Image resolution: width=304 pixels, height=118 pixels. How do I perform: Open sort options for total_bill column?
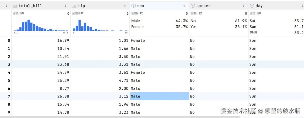tap(66, 6)
